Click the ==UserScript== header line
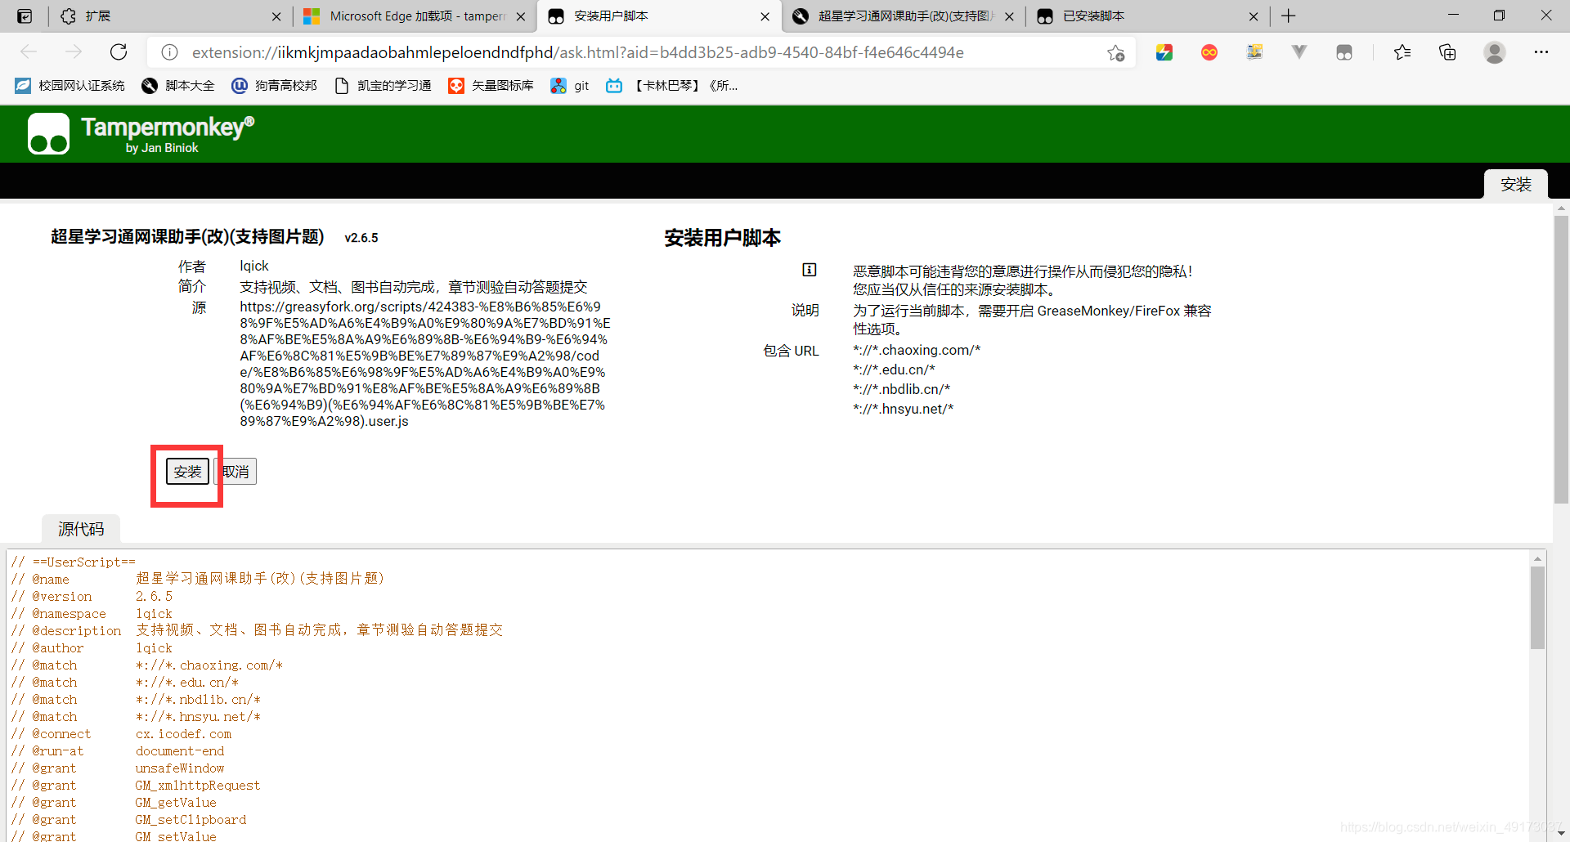1570x842 pixels. pyautogui.click(x=73, y=562)
